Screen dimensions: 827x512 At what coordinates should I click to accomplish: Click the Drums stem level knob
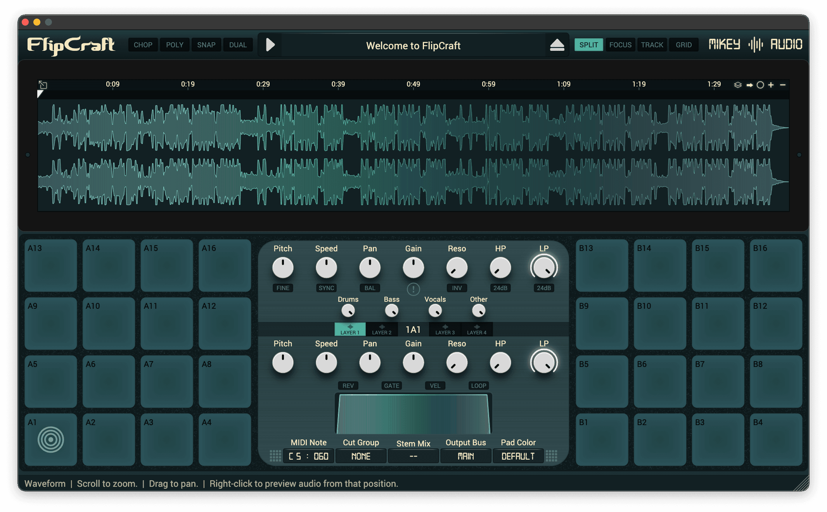tap(348, 311)
